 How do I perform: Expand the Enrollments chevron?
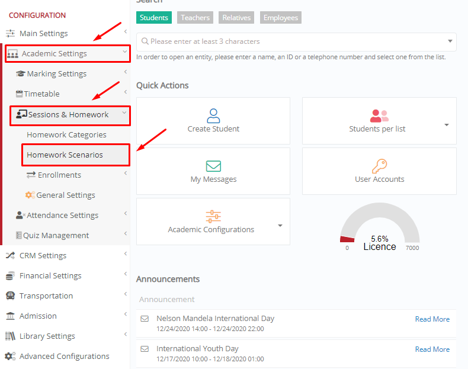tap(126, 173)
